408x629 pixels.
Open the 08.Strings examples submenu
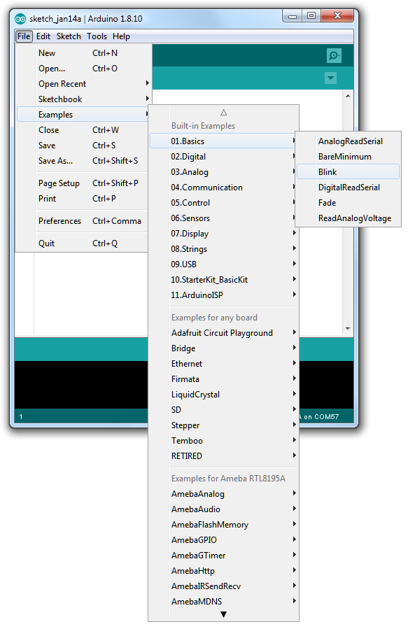223,248
